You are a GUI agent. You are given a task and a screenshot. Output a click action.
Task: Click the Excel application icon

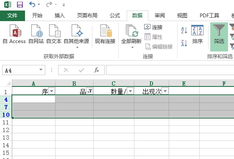coord(8,5)
